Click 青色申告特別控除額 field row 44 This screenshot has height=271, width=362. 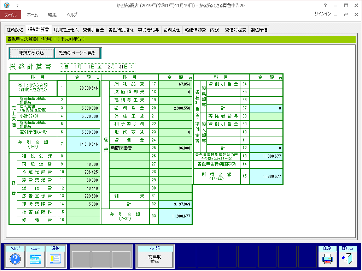266,164
